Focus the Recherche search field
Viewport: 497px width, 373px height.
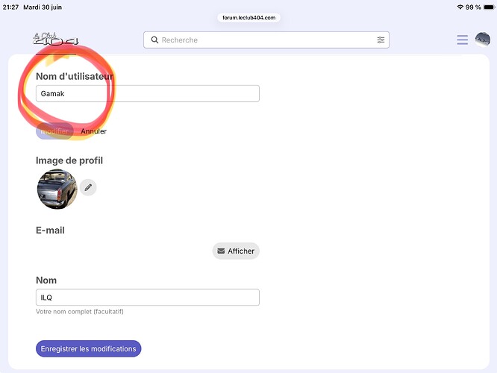pyautogui.click(x=266, y=40)
